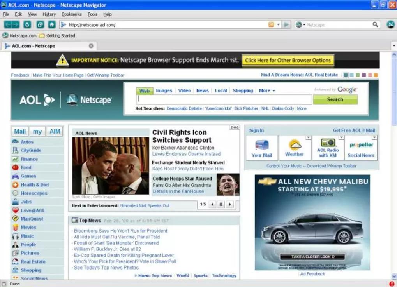The image size is (397, 287).
Task: Click the RSS feed icon in address bar
Action: (271, 24)
